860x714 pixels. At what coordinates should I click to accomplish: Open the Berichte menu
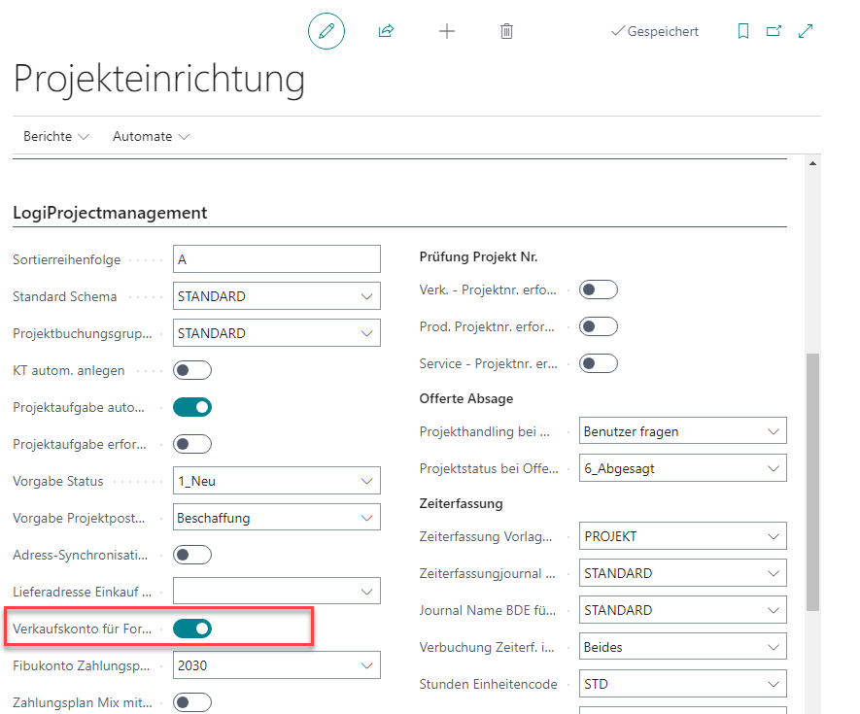click(56, 137)
